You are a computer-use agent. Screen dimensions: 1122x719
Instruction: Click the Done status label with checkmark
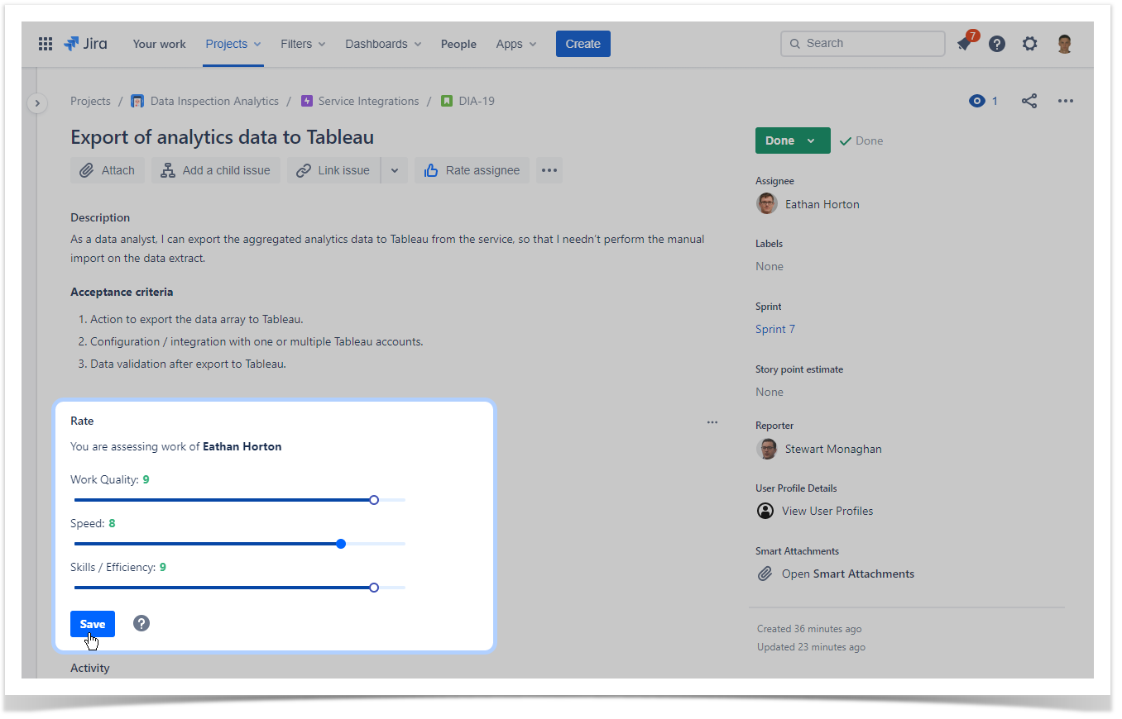[x=861, y=140]
